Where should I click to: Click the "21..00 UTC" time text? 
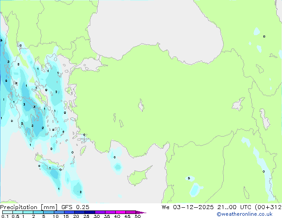click(x=234, y=207)
